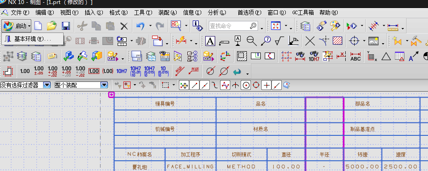This screenshot has height=171, width=428.
Task: Expand the center mark dropdown arrow
Action: [x=364, y=41]
